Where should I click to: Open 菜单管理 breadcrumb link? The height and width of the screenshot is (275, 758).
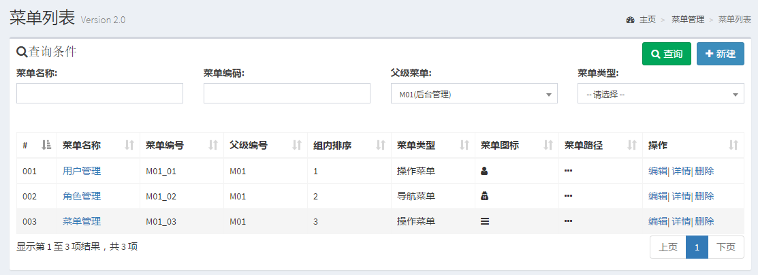click(688, 20)
